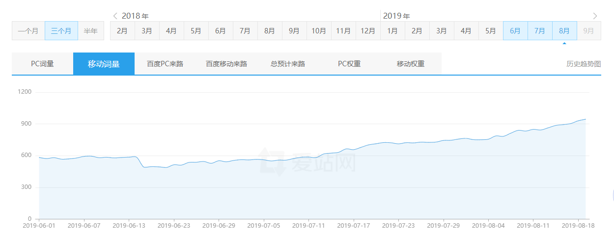The width and height of the screenshot is (614, 239).
Task: Show the 总预计来路 tab
Action: point(288,64)
